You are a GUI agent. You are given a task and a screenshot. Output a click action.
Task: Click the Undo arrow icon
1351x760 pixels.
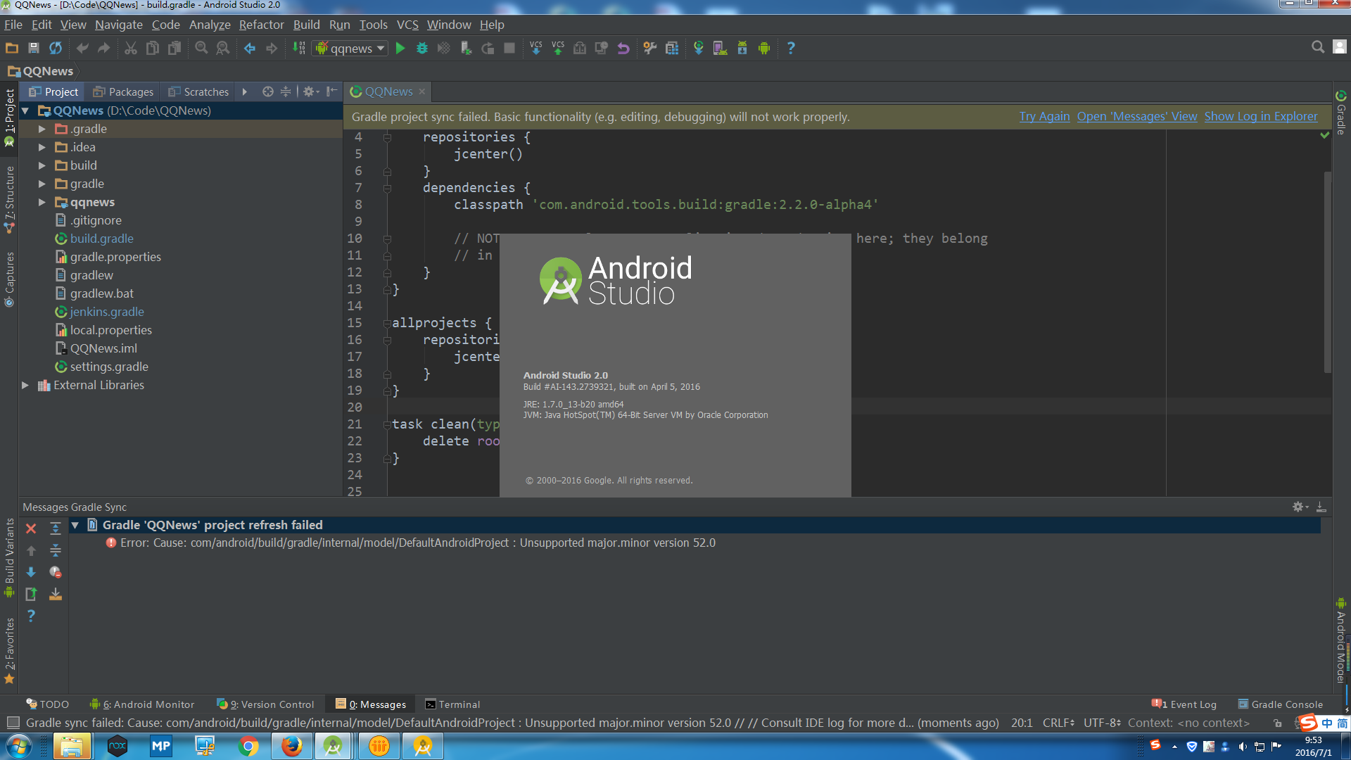tap(82, 48)
